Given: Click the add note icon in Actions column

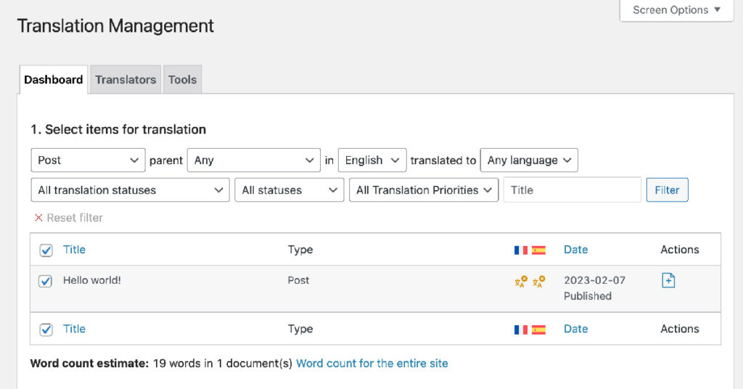Looking at the screenshot, I should tap(668, 280).
